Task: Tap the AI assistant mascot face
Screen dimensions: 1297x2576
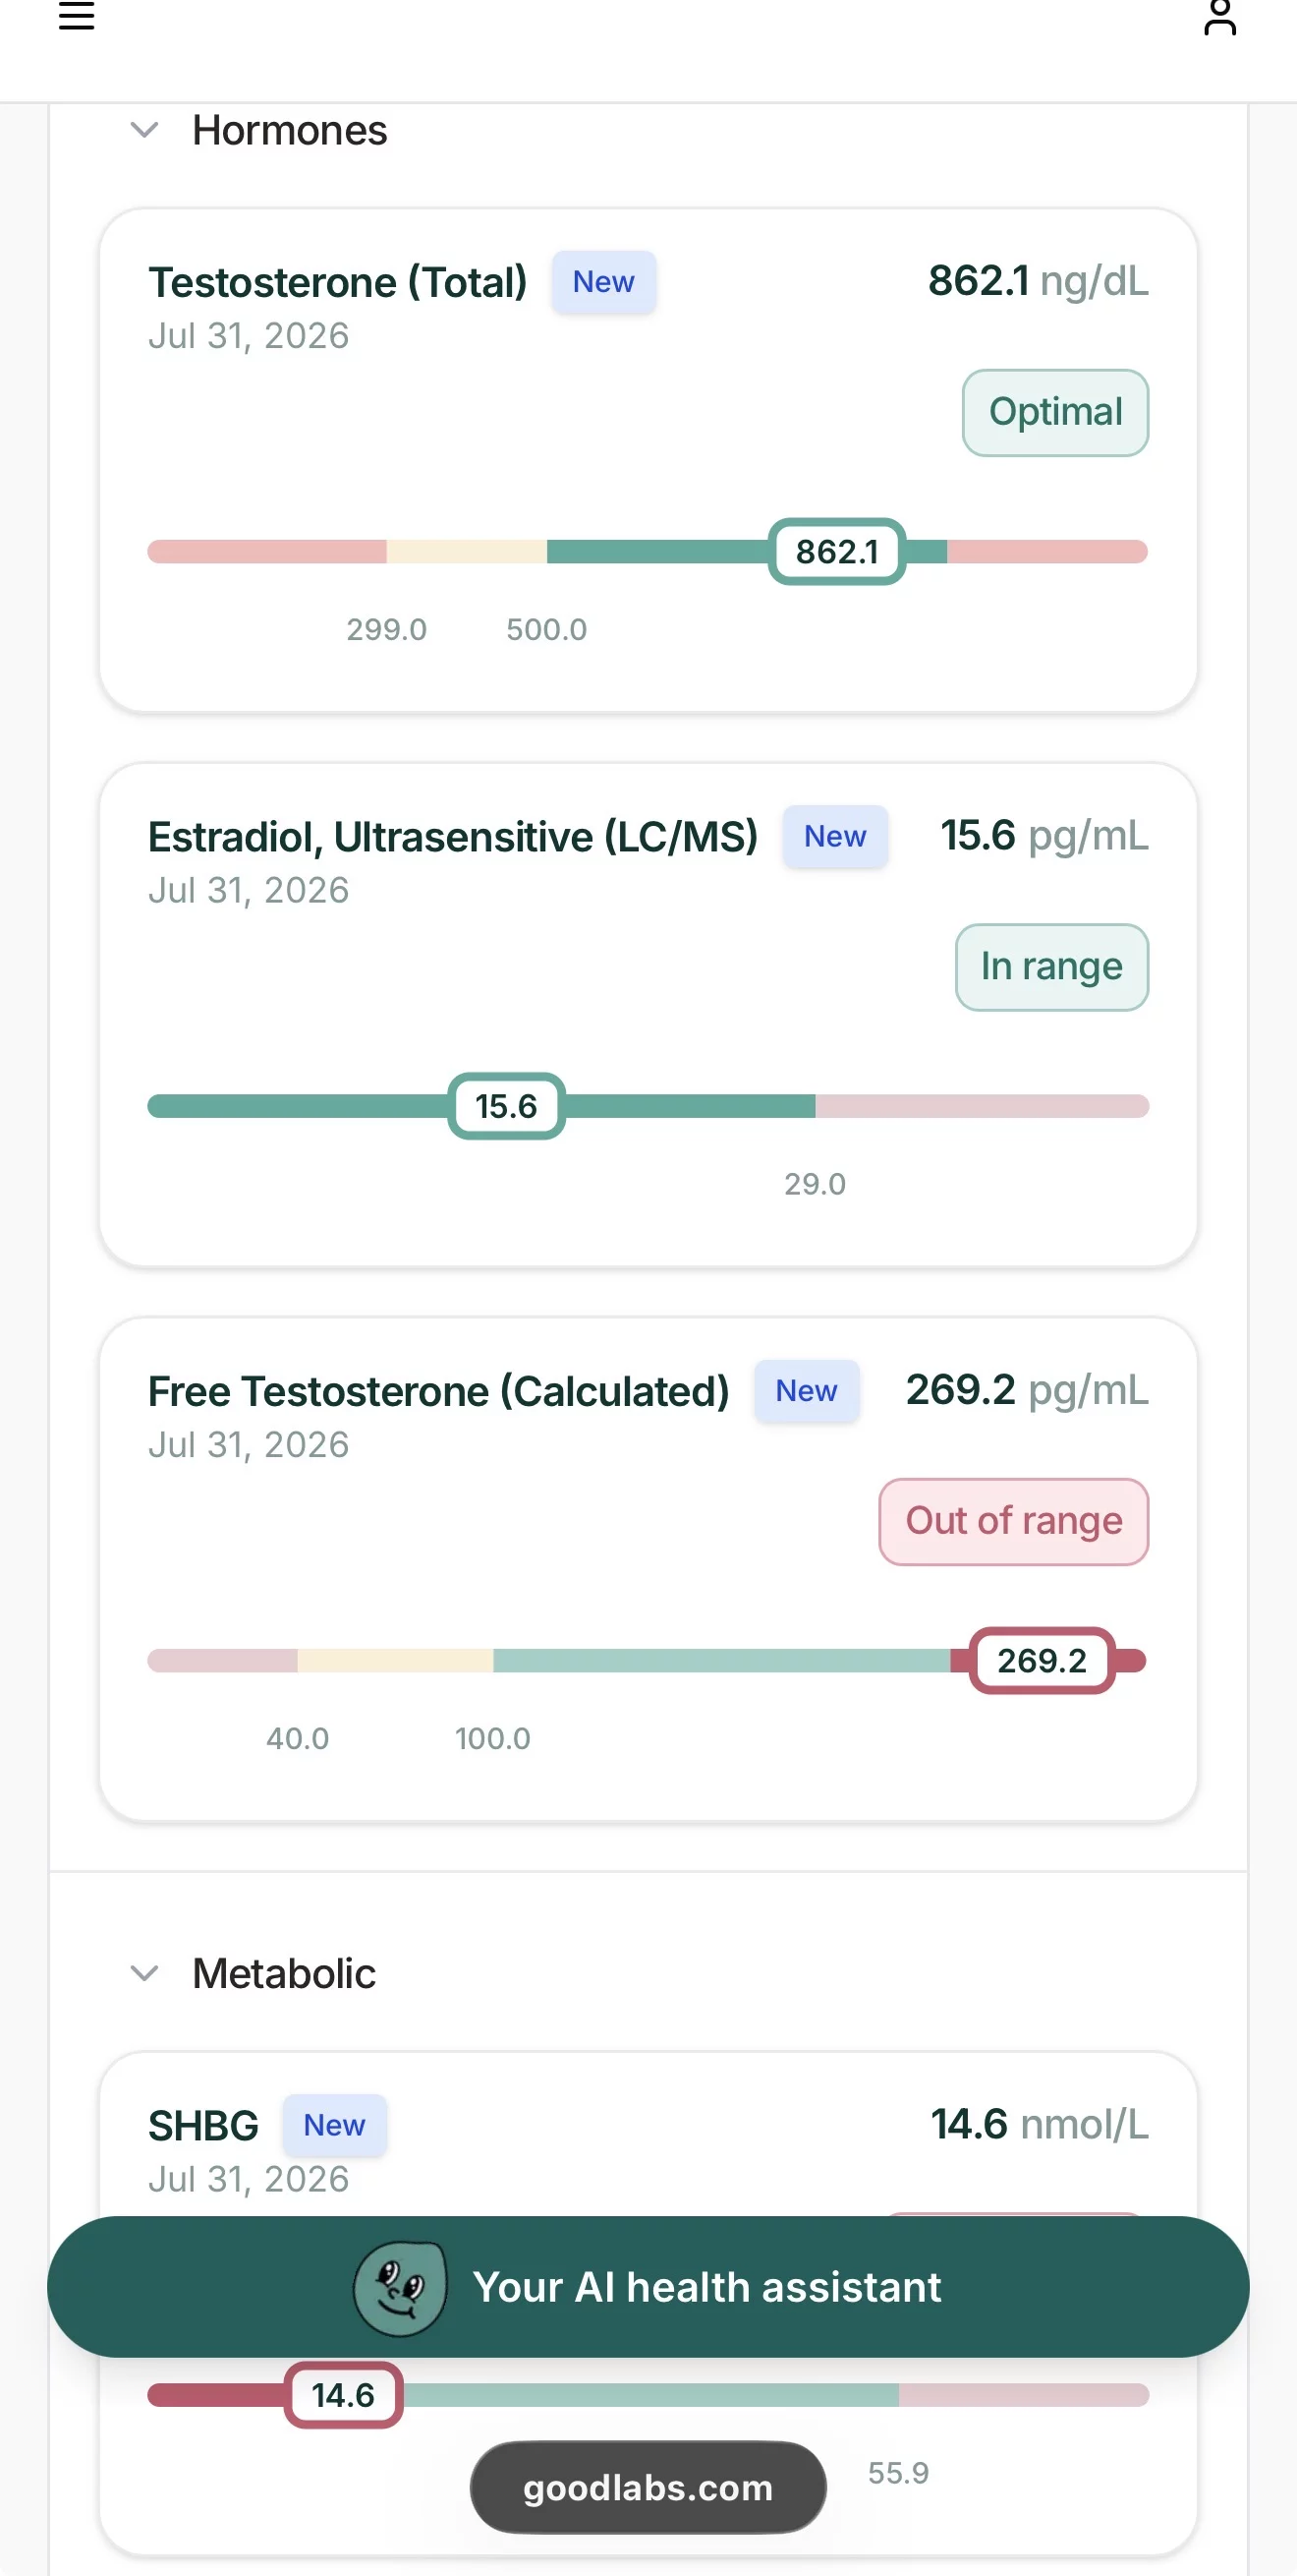Action: click(x=400, y=2287)
